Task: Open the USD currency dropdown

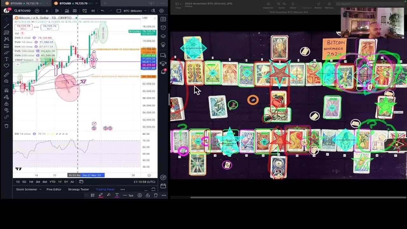Action: 149,18
